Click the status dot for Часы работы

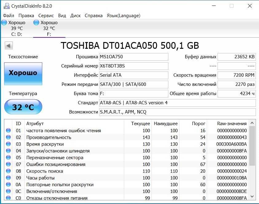[8, 178]
